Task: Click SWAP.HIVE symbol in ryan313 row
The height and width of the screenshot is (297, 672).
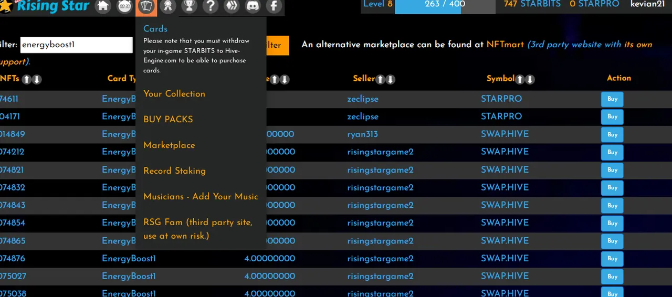Action: click(x=505, y=134)
